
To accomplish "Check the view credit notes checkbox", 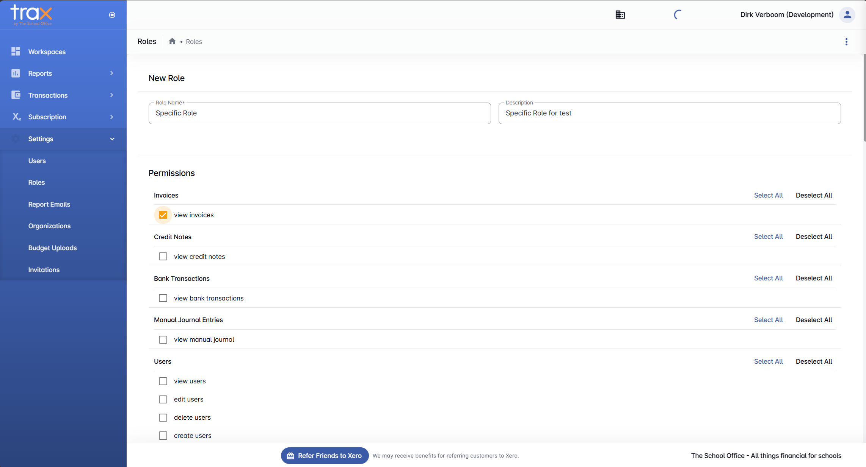I will 163,257.
